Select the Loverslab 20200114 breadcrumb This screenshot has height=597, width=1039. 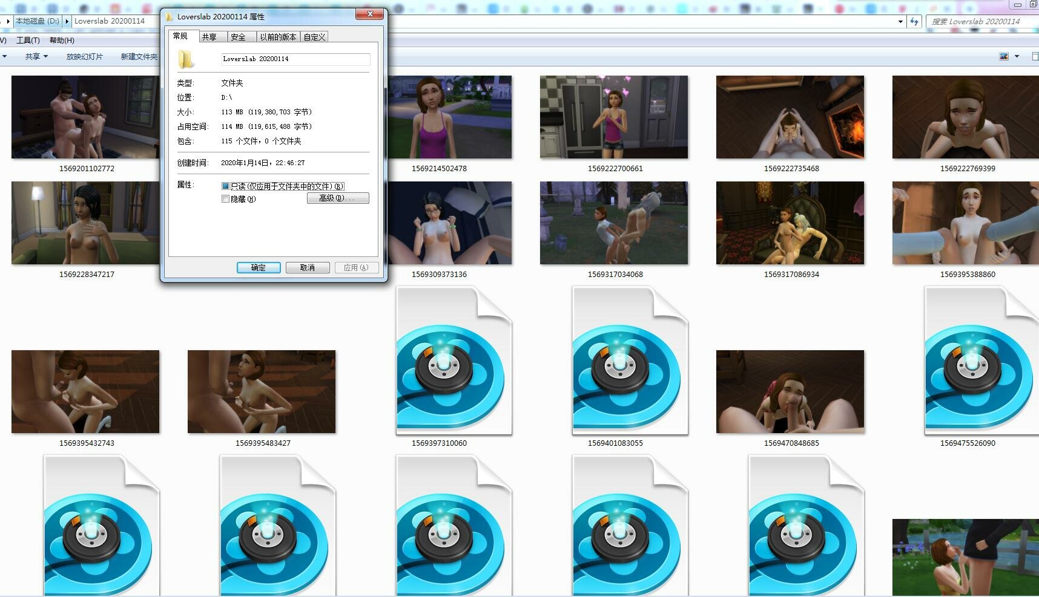[x=110, y=21]
